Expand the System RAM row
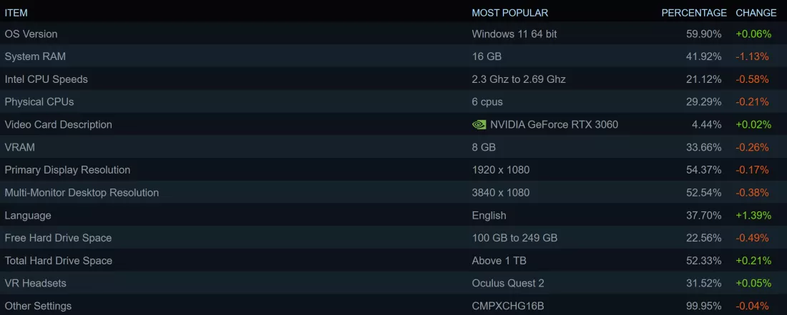This screenshot has width=787, height=315. pyautogui.click(x=393, y=56)
